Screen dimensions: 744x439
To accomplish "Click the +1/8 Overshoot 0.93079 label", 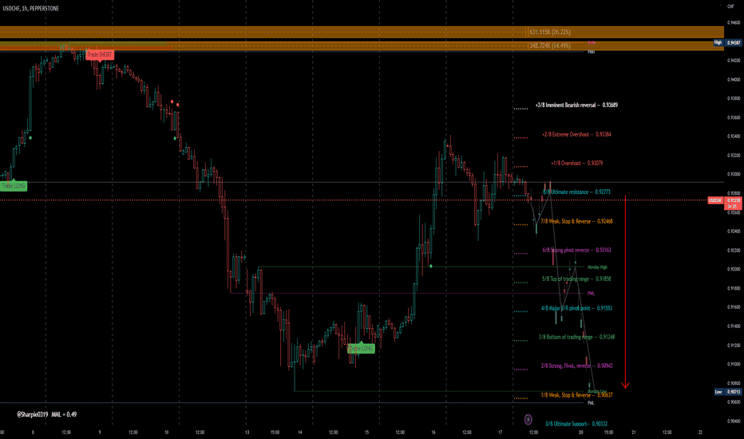I will coord(577,164).
